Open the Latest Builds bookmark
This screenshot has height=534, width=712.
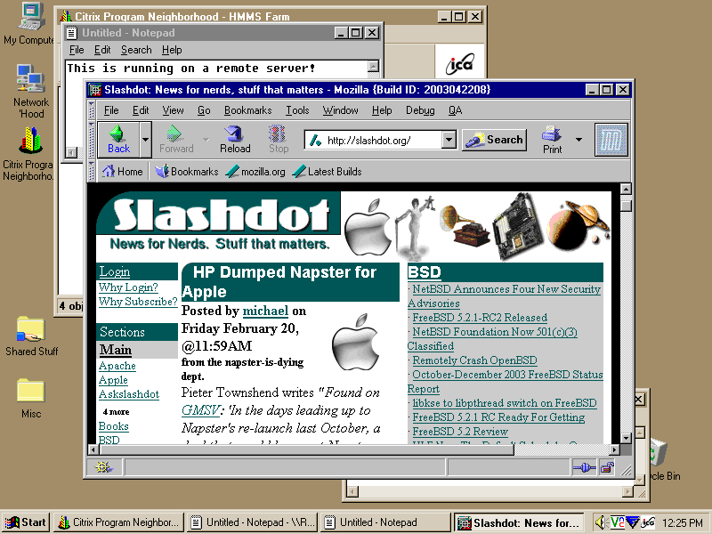click(328, 172)
